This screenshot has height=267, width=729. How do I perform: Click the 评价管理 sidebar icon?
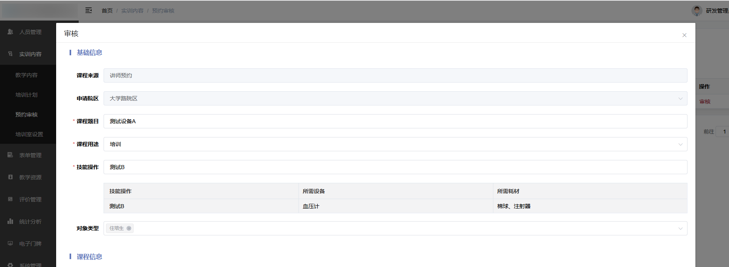coord(10,199)
